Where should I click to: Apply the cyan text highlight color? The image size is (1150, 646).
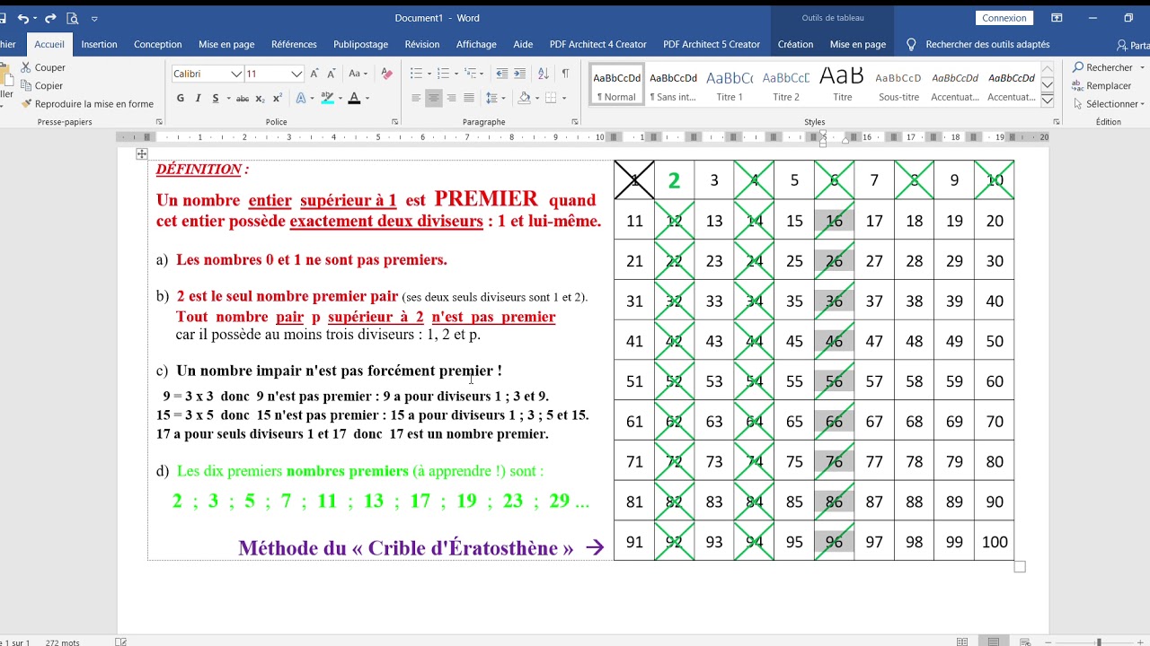click(327, 98)
